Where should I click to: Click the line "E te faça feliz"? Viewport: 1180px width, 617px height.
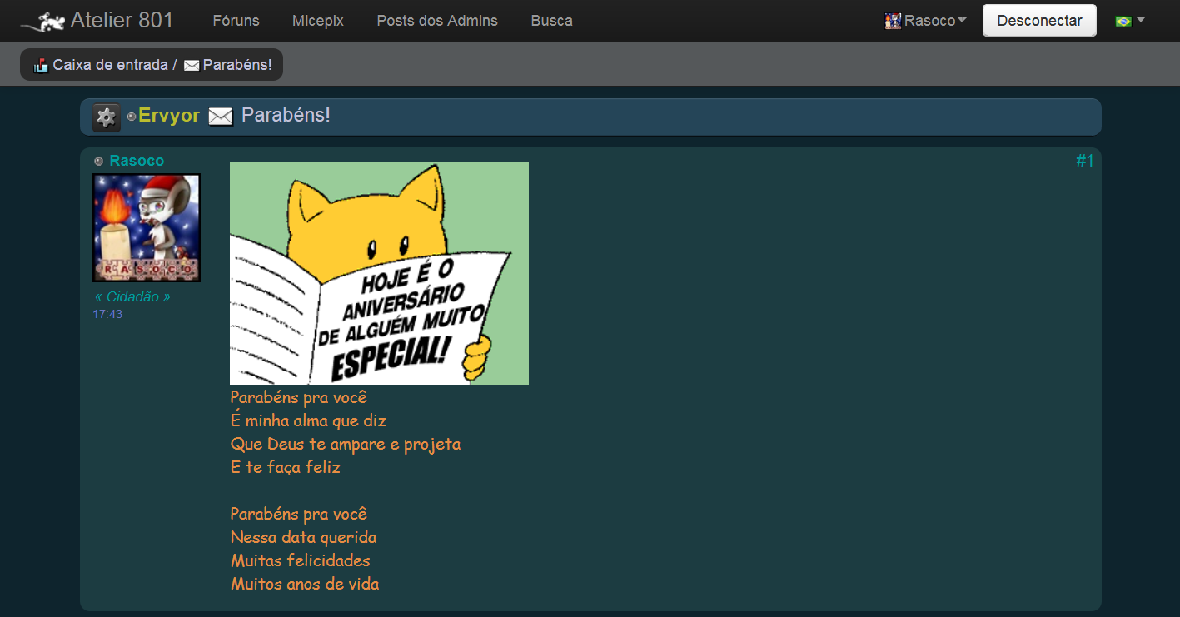point(286,467)
